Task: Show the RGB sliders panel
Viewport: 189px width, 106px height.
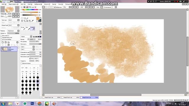Action: coord(25,7)
